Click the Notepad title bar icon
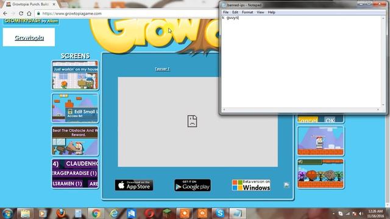The width and height of the screenshot is (390, 219). coord(224,5)
